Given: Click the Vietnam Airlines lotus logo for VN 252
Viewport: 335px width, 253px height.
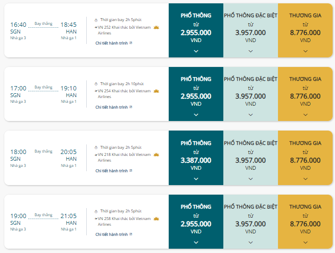Looking at the screenshot, I should pyautogui.click(x=156, y=27).
